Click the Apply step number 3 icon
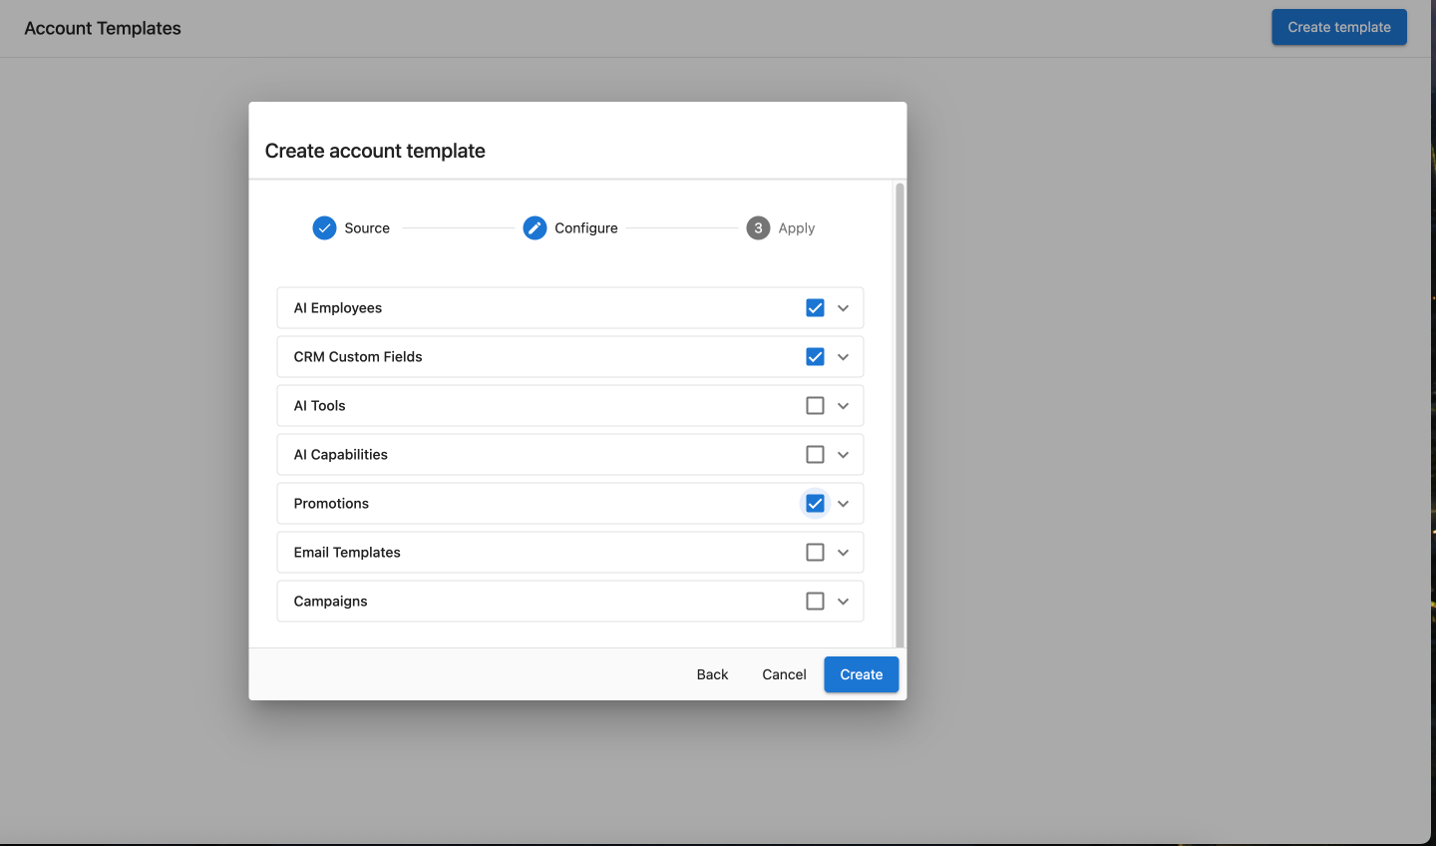 click(x=758, y=228)
